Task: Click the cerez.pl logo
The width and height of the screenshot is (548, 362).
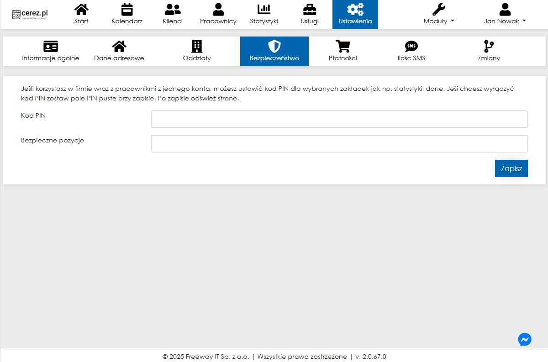Action: (x=30, y=14)
